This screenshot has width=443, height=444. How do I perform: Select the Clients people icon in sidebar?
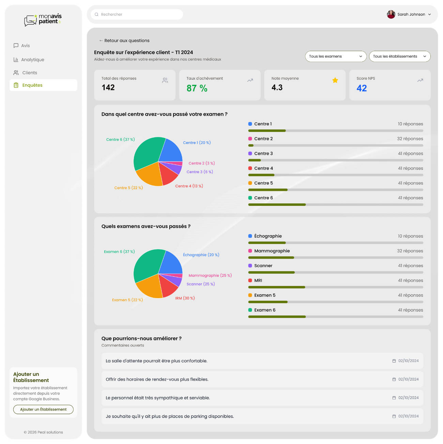tap(16, 73)
